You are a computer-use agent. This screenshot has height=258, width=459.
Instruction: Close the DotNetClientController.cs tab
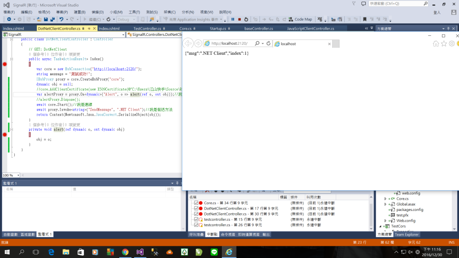pyautogui.click(x=94, y=28)
